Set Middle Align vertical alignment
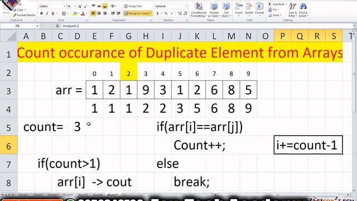 pyautogui.click(x=99, y=6)
